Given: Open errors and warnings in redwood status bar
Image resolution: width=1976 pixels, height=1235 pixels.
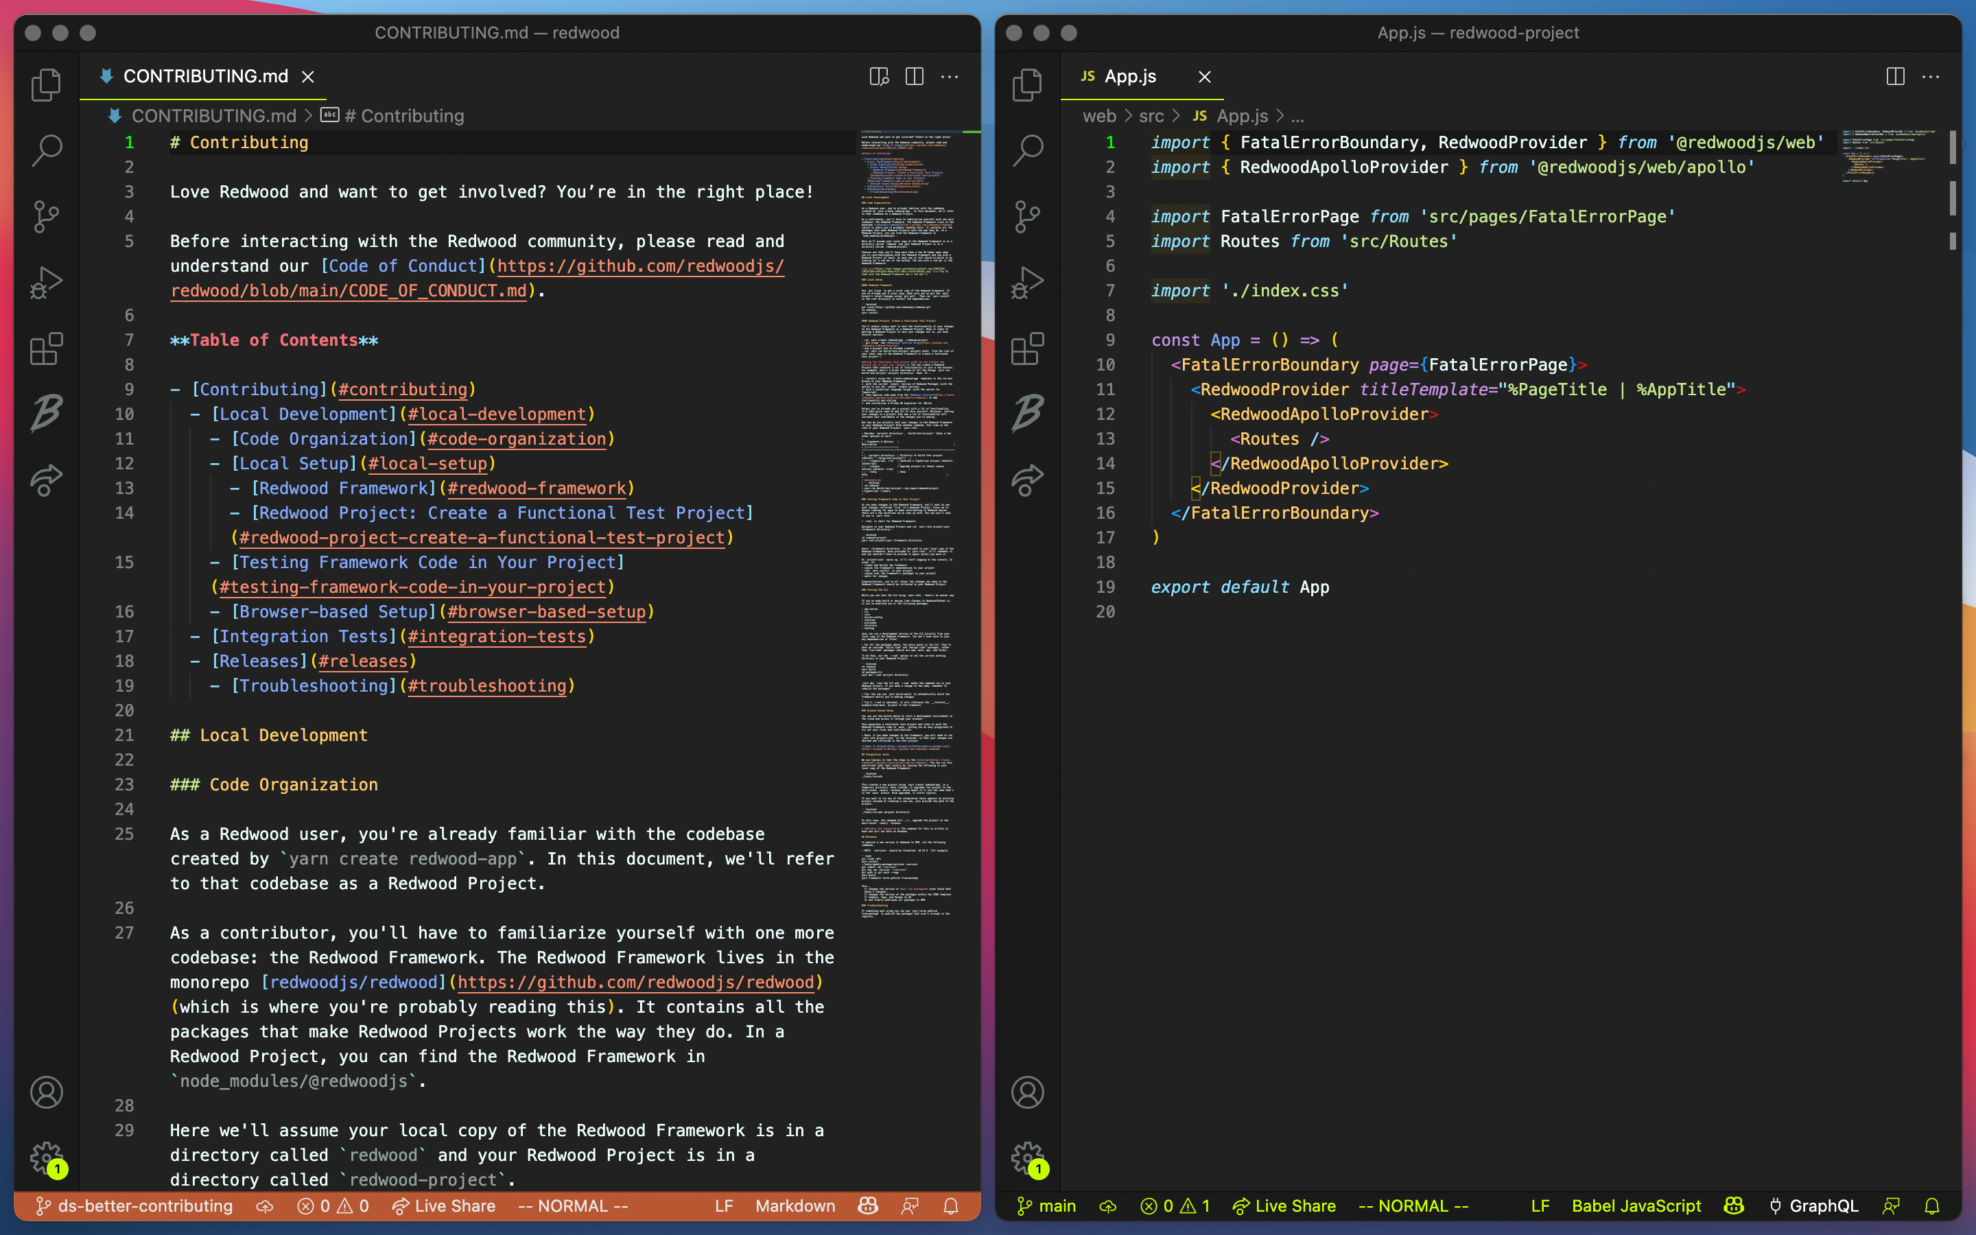Looking at the screenshot, I should pyautogui.click(x=333, y=1206).
